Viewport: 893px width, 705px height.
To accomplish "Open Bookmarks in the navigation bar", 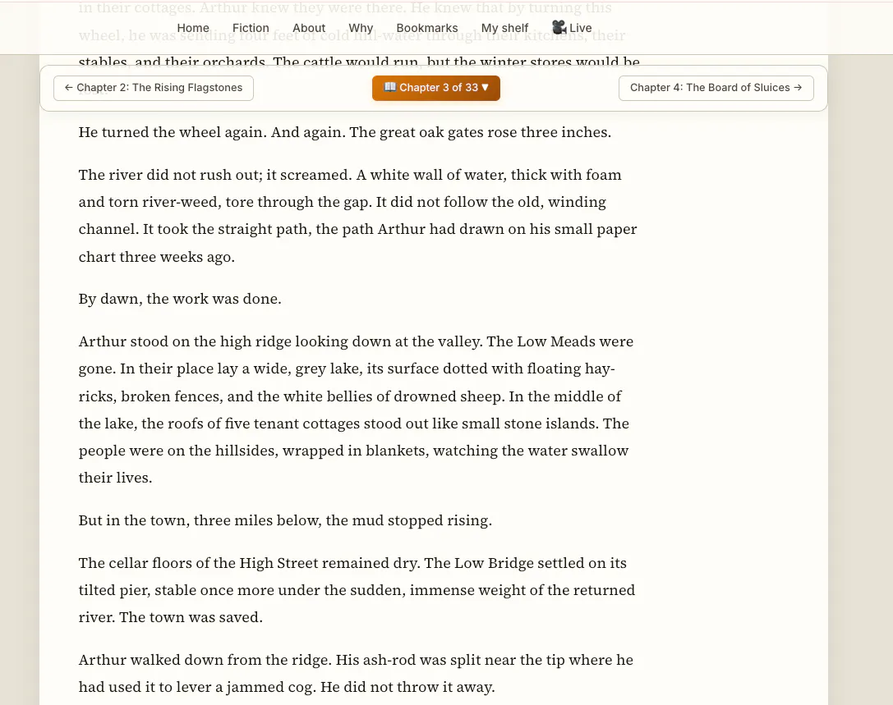I will pos(427,28).
